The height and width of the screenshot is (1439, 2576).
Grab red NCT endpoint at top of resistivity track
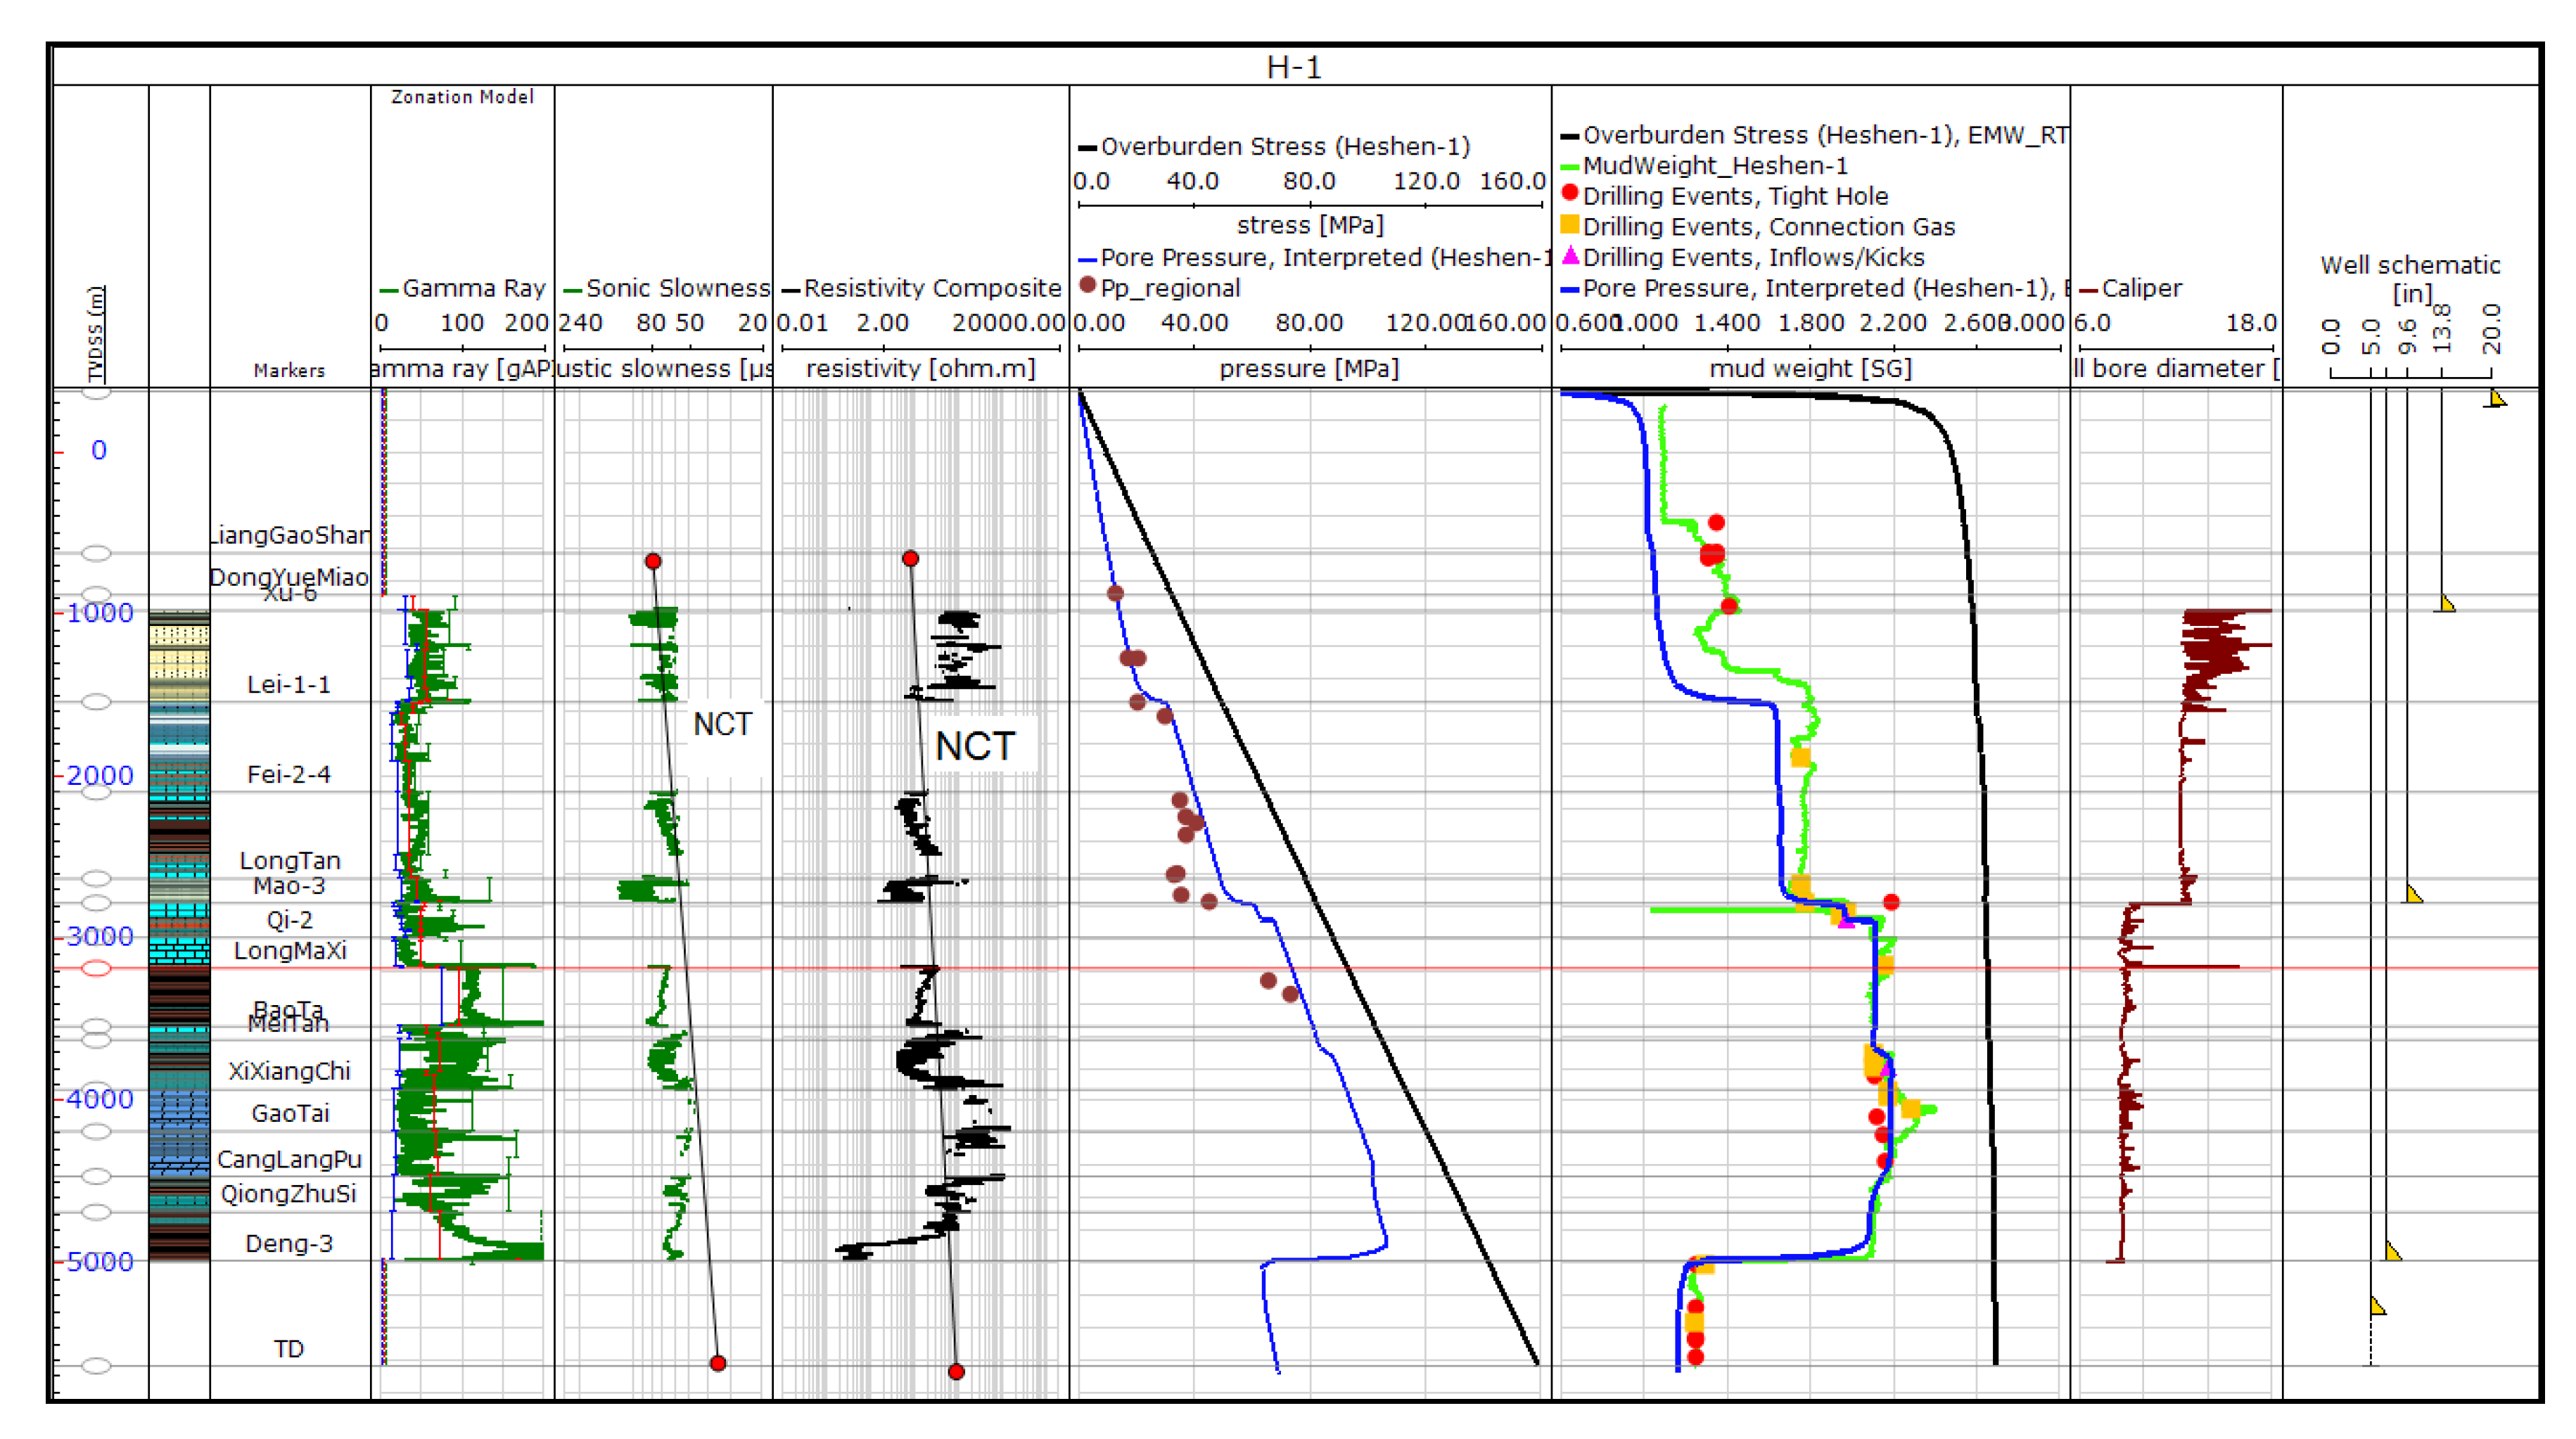[x=910, y=559]
